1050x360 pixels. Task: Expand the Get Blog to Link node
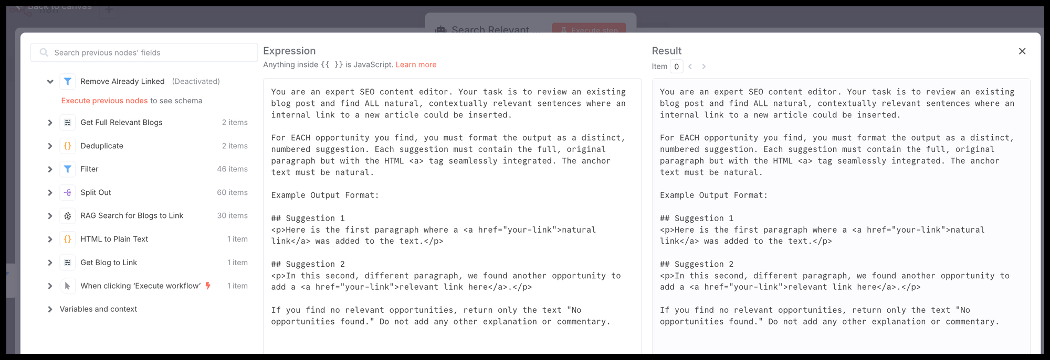tap(50, 263)
